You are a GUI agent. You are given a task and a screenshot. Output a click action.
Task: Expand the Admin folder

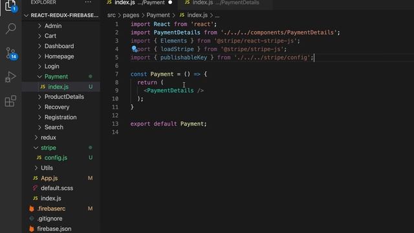(x=39, y=26)
